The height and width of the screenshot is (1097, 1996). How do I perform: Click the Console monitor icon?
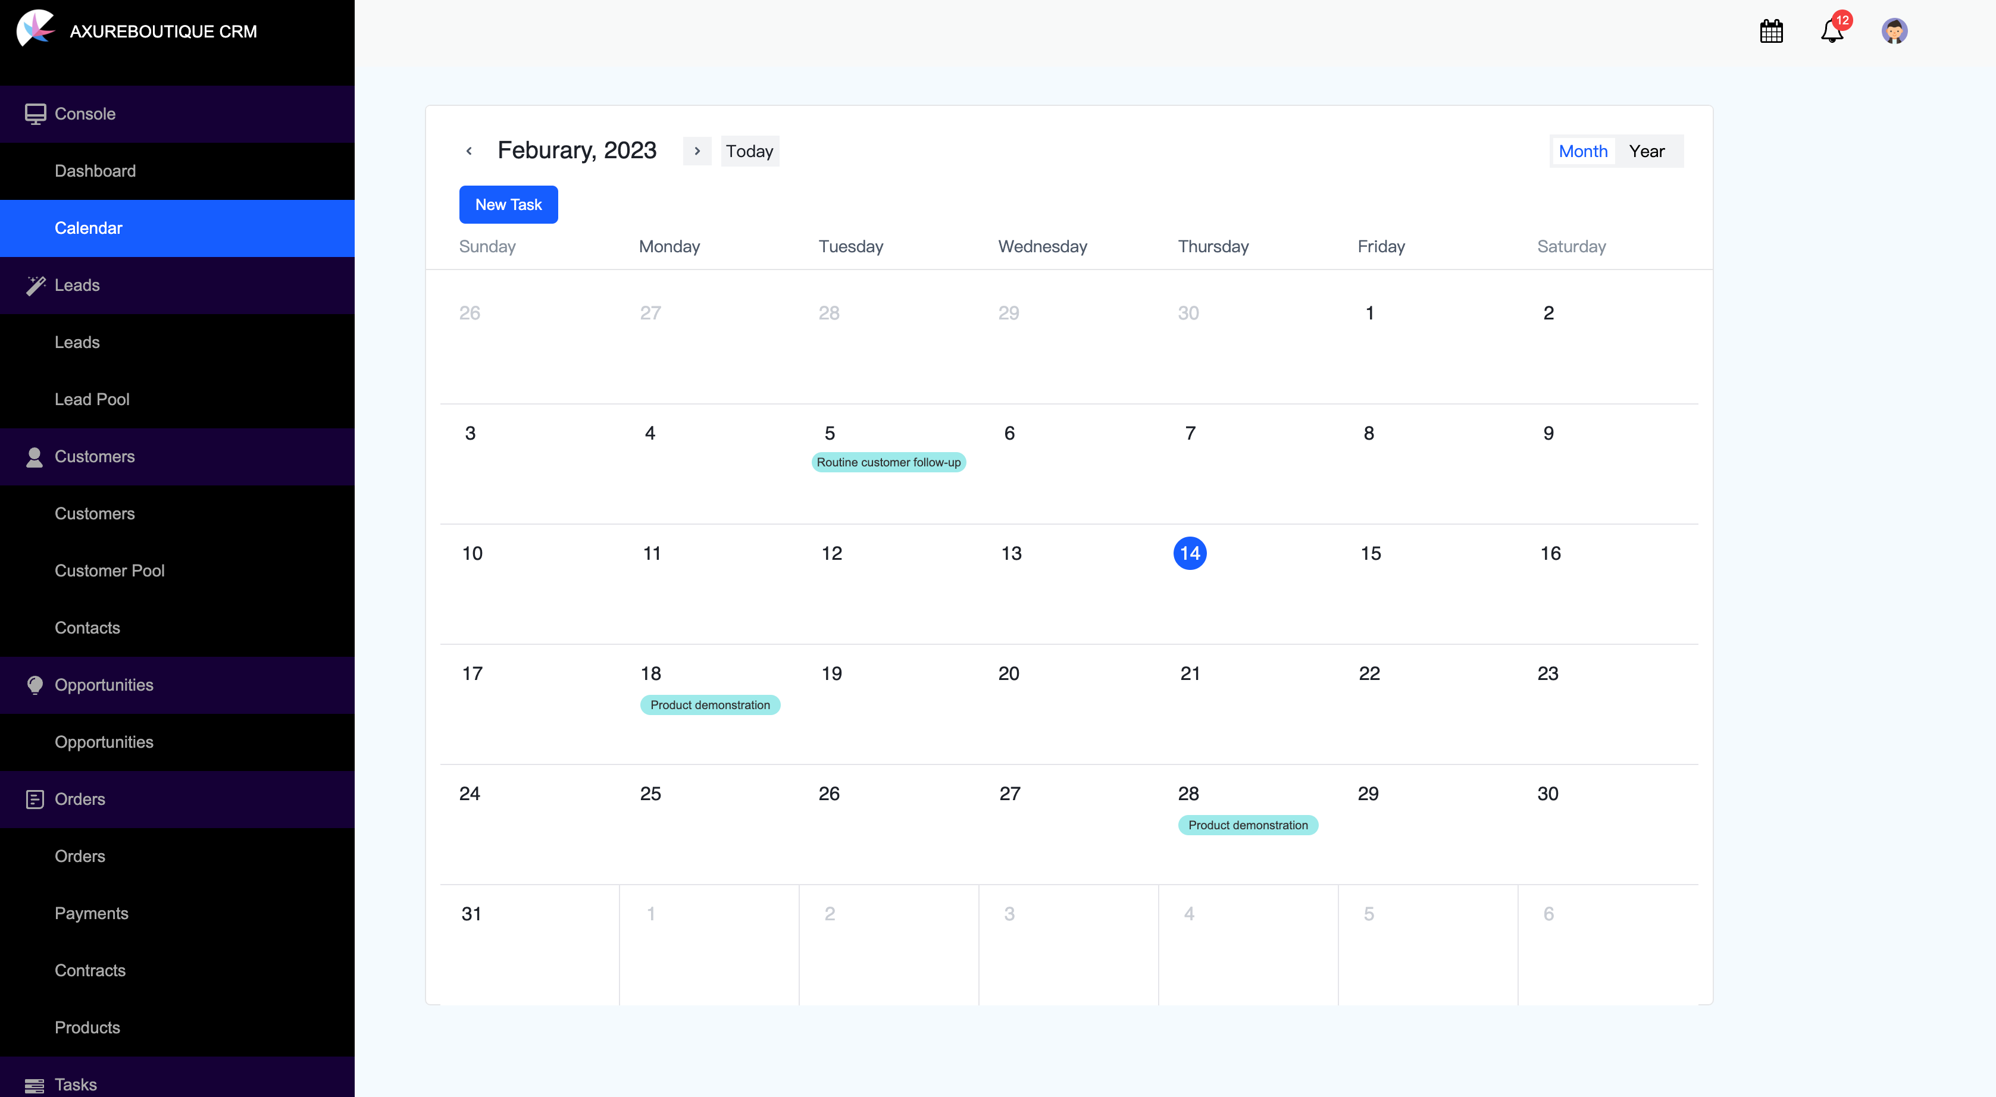pyautogui.click(x=35, y=114)
